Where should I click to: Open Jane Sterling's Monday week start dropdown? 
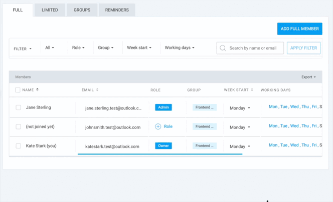click(x=240, y=108)
